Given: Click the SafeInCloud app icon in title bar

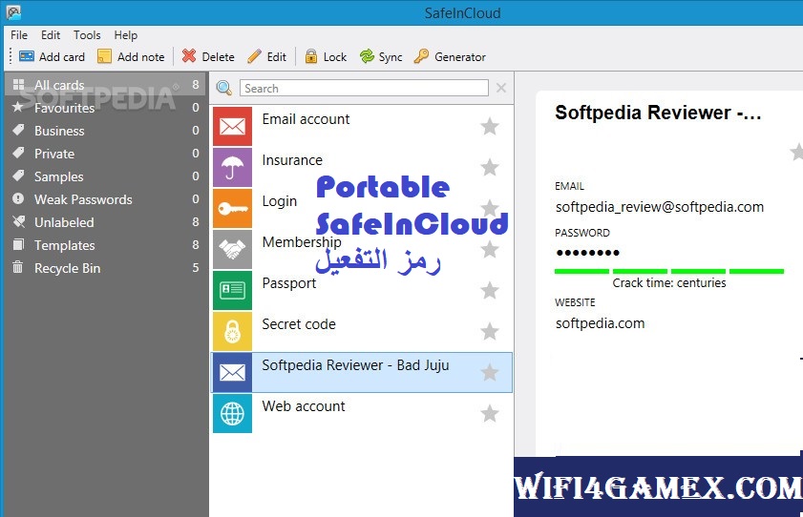Looking at the screenshot, I should tap(13, 12).
